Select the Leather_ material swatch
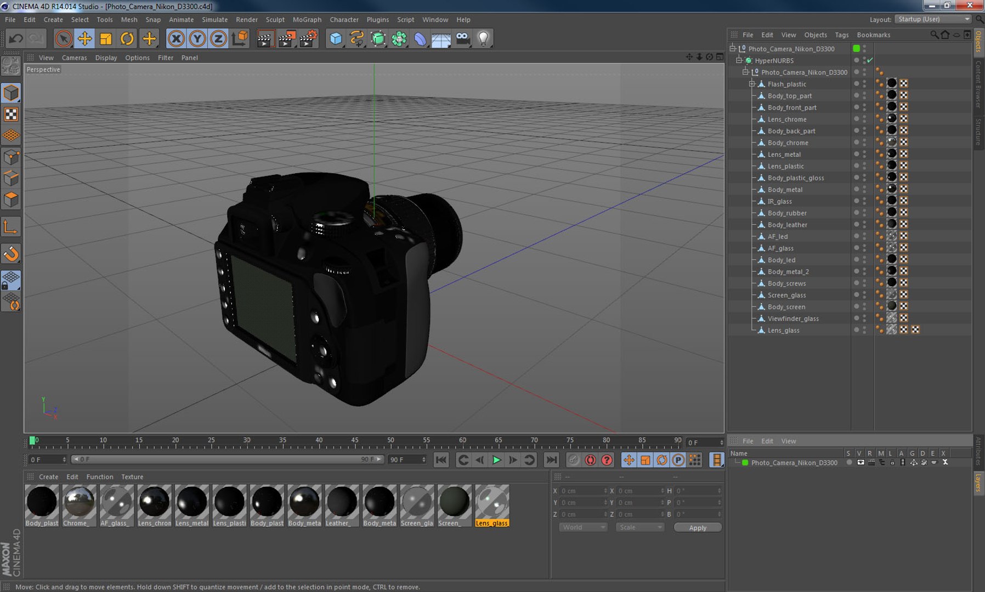Viewport: 985px width, 592px height. tap(342, 506)
